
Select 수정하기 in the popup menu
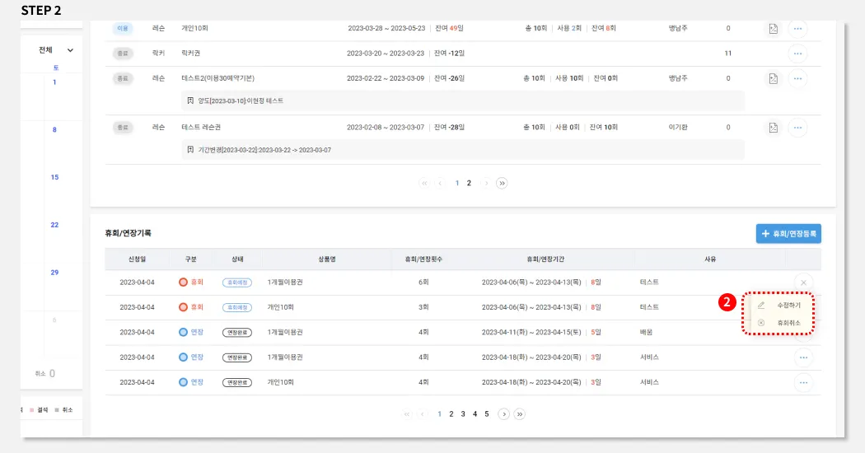788,306
